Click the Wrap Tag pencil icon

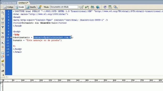tap(3, 61)
